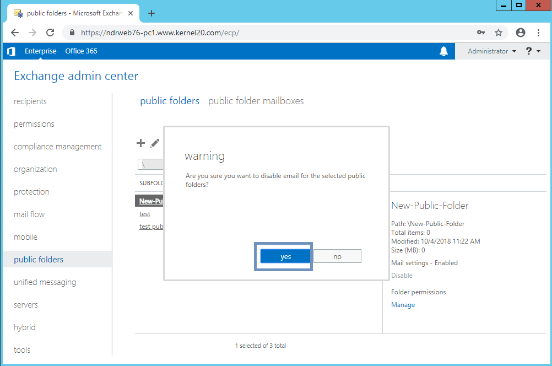
Task: Switch to the Enterprise tab
Action: tap(40, 51)
